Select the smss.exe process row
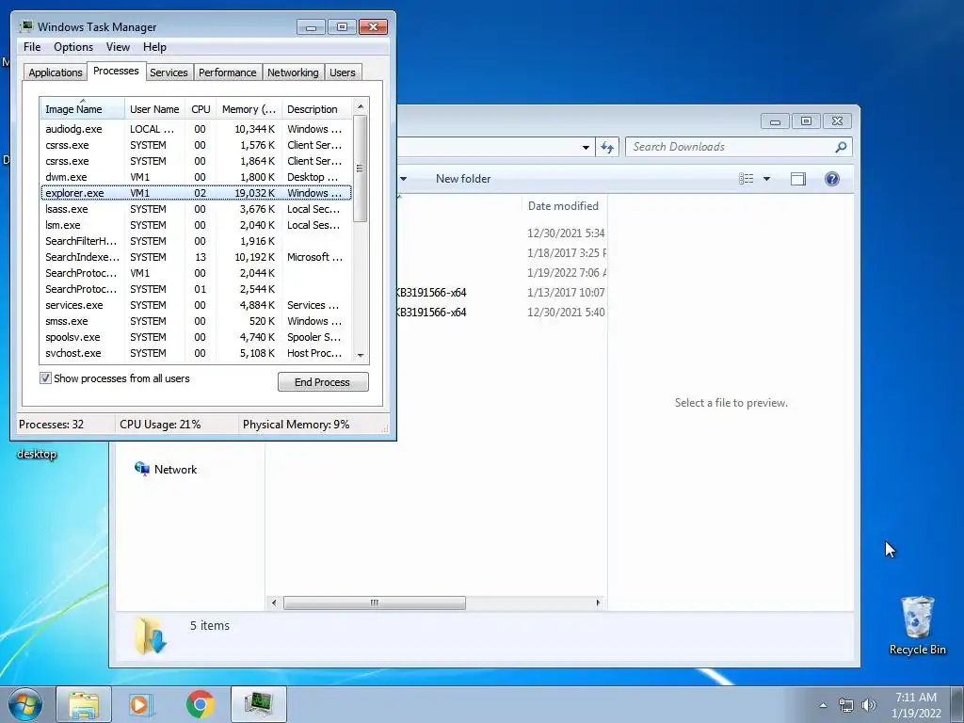Screen dimensions: 964x723 (x=196, y=321)
